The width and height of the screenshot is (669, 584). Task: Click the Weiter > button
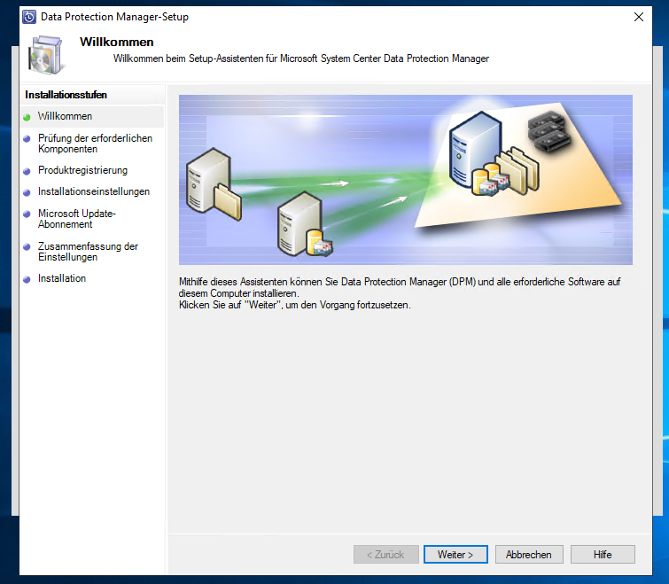coord(455,554)
